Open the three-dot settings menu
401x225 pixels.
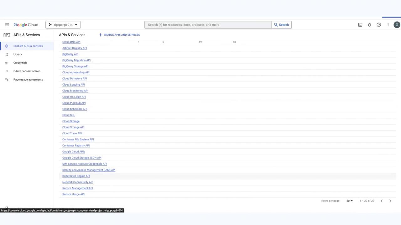(x=388, y=25)
